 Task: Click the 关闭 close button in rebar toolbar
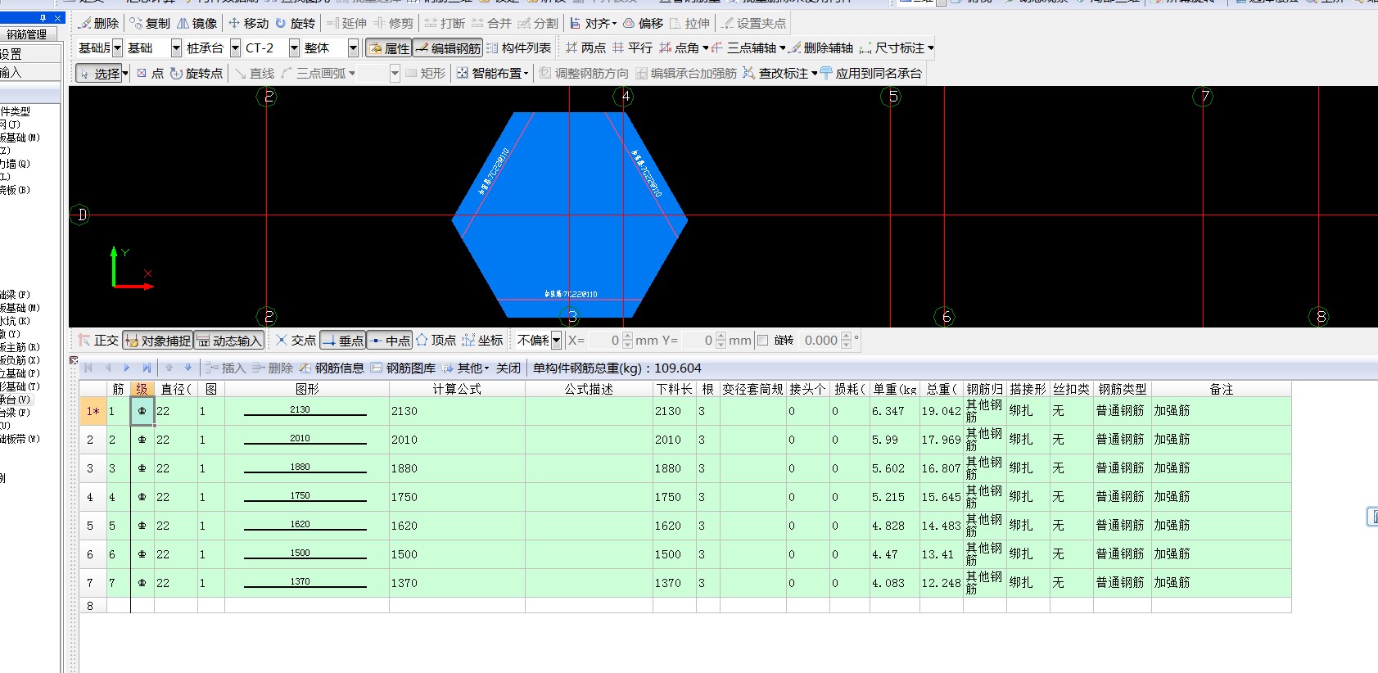tap(508, 368)
